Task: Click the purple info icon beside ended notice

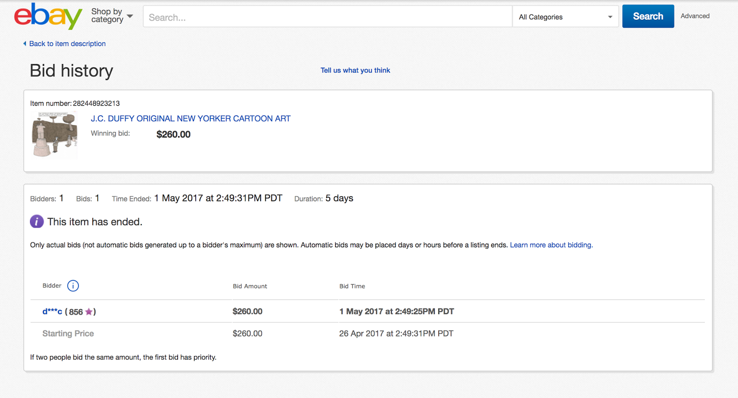Action: 37,222
